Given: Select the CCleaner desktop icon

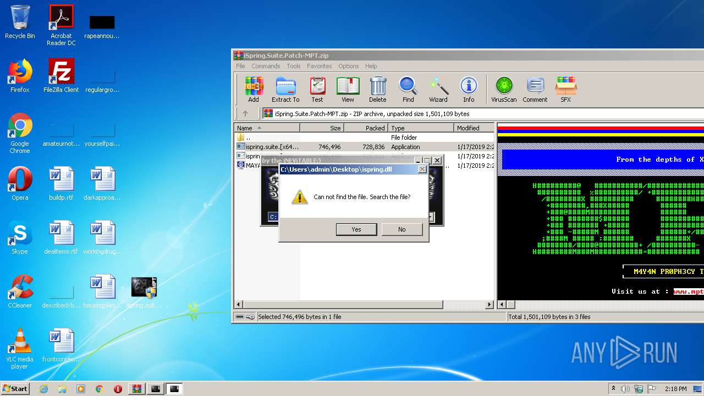Looking at the screenshot, I should coord(20,291).
